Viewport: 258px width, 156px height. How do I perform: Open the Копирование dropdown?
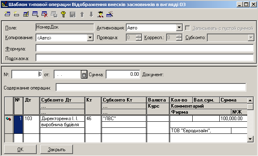click(90, 37)
